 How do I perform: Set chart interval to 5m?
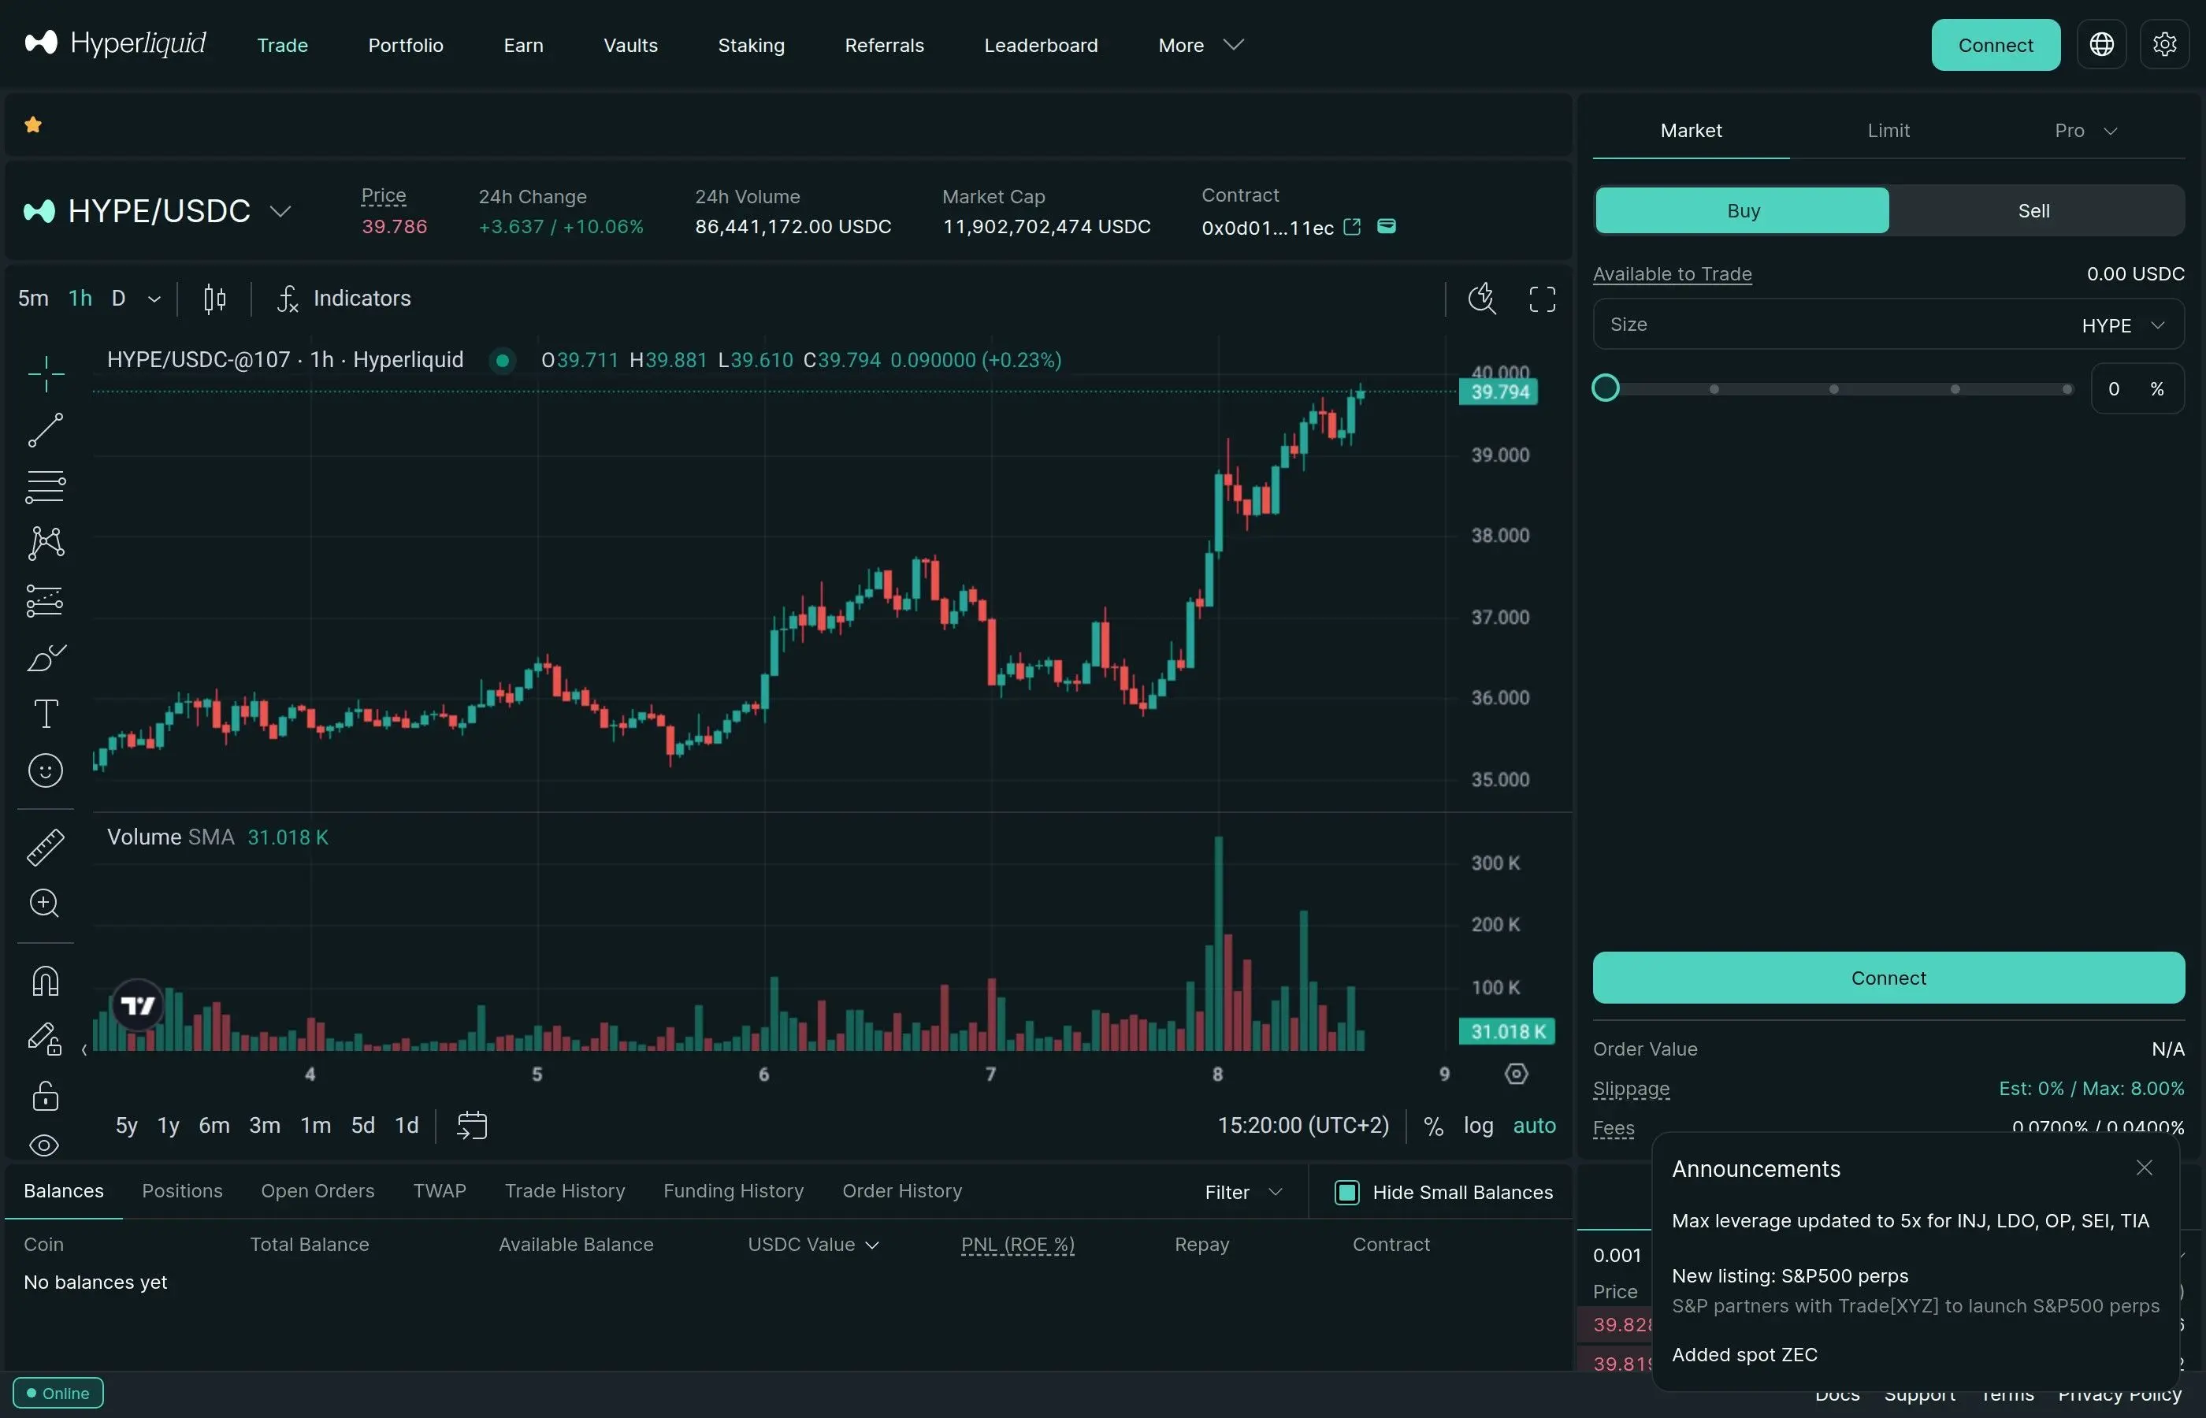[x=33, y=299]
